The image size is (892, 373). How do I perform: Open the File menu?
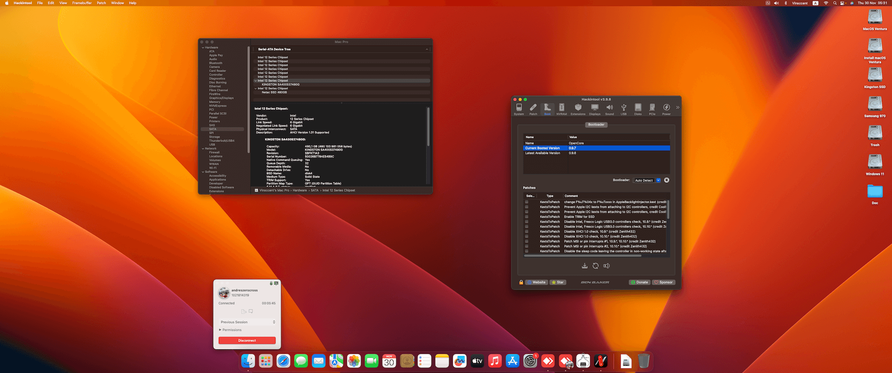click(40, 3)
